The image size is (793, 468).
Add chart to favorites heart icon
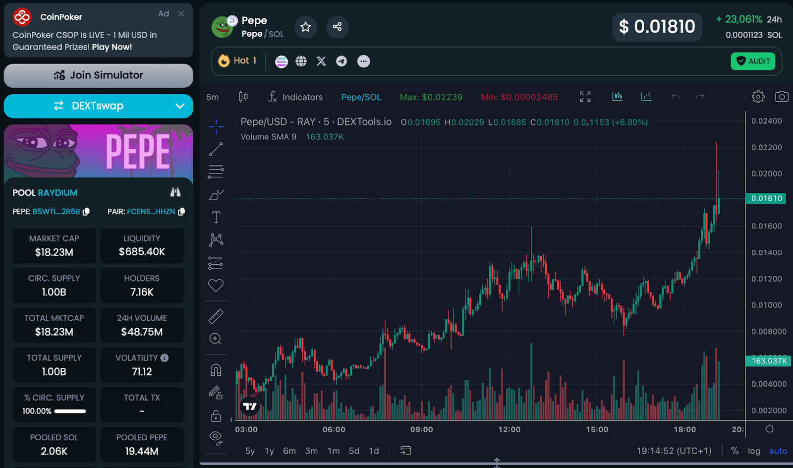[x=216, y=286]
